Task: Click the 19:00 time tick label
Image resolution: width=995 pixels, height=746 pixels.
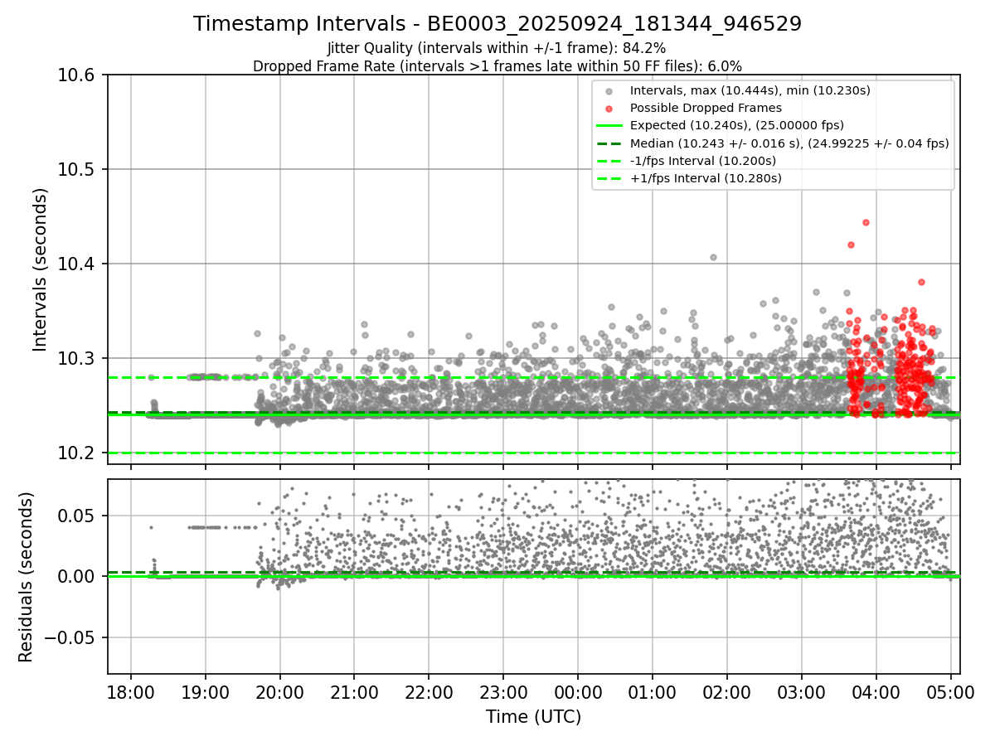Action: [x=205, y=691]
